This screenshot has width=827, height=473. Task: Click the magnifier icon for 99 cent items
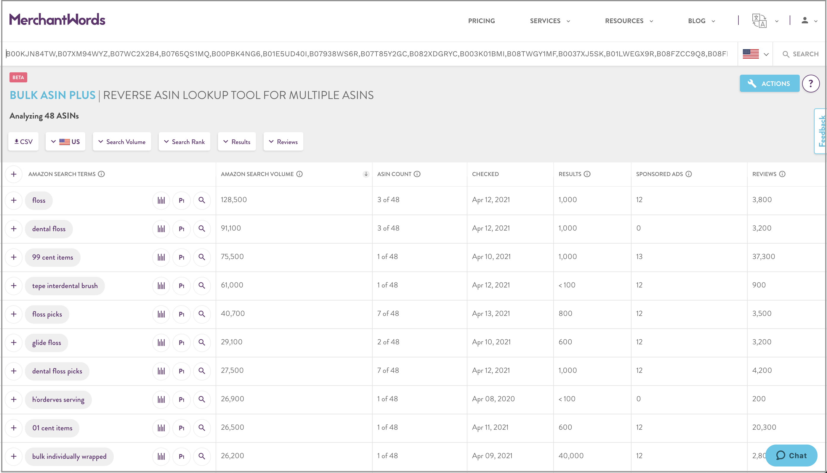click(x=202, y=257)
